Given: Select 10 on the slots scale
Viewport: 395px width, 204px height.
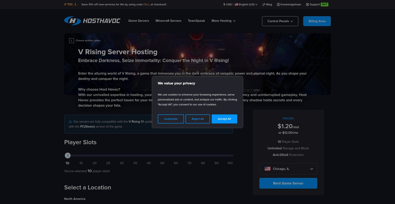Looking at the screenshot, I should pyautogui.click(x=67, y=163).
